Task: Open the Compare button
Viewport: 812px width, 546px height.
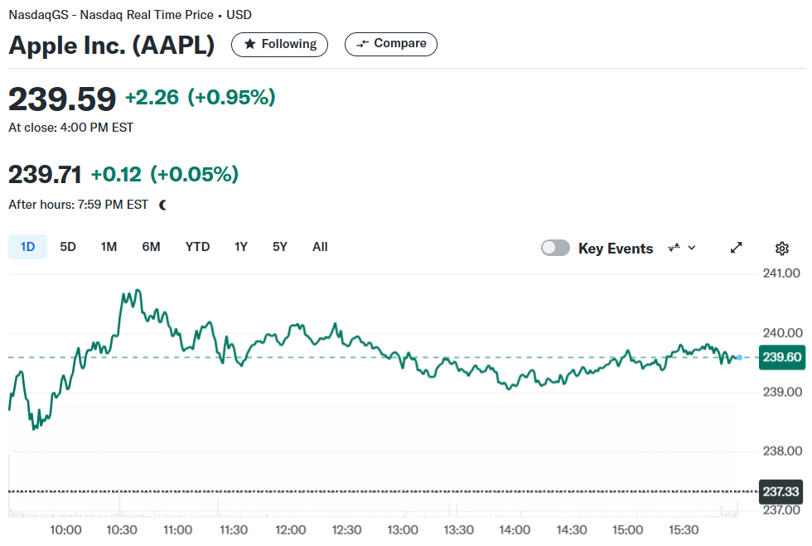Action: [391, 44]
